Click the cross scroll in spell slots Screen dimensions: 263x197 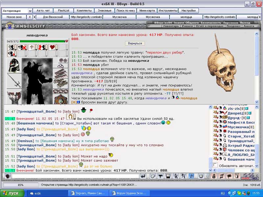[x=33, y=47]
